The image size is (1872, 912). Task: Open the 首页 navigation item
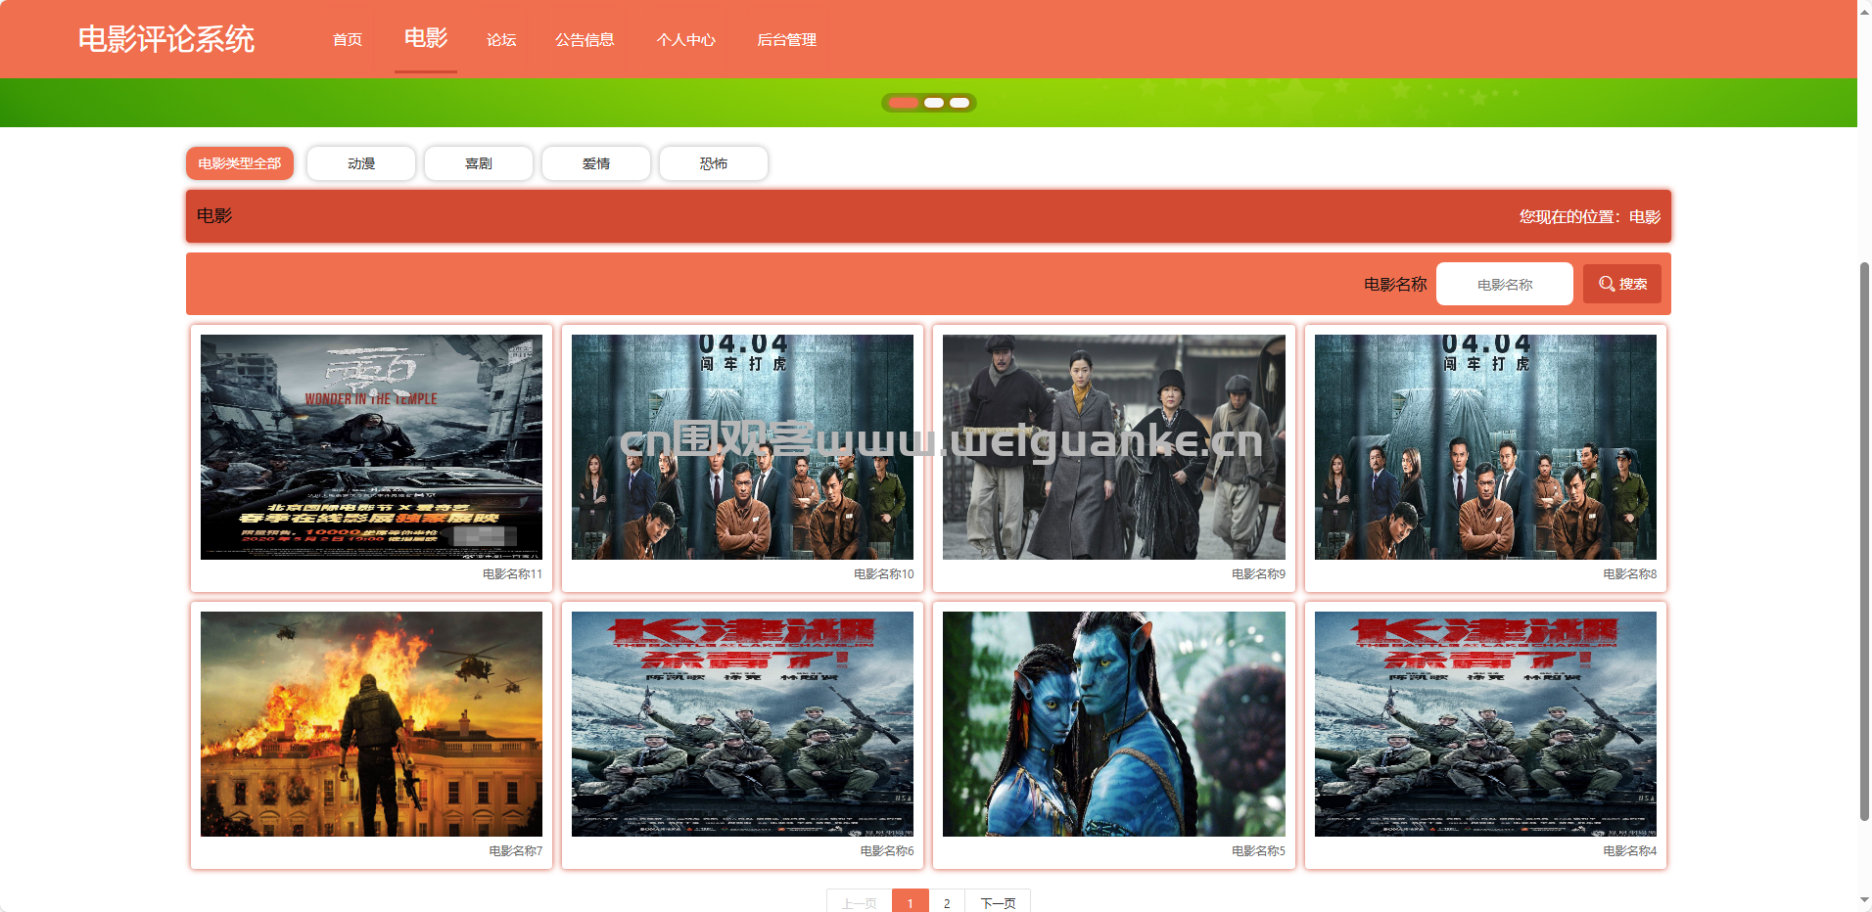pos(348,40)
